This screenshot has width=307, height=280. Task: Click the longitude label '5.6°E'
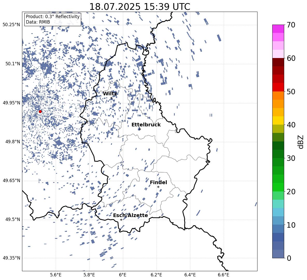click(55, 275)
